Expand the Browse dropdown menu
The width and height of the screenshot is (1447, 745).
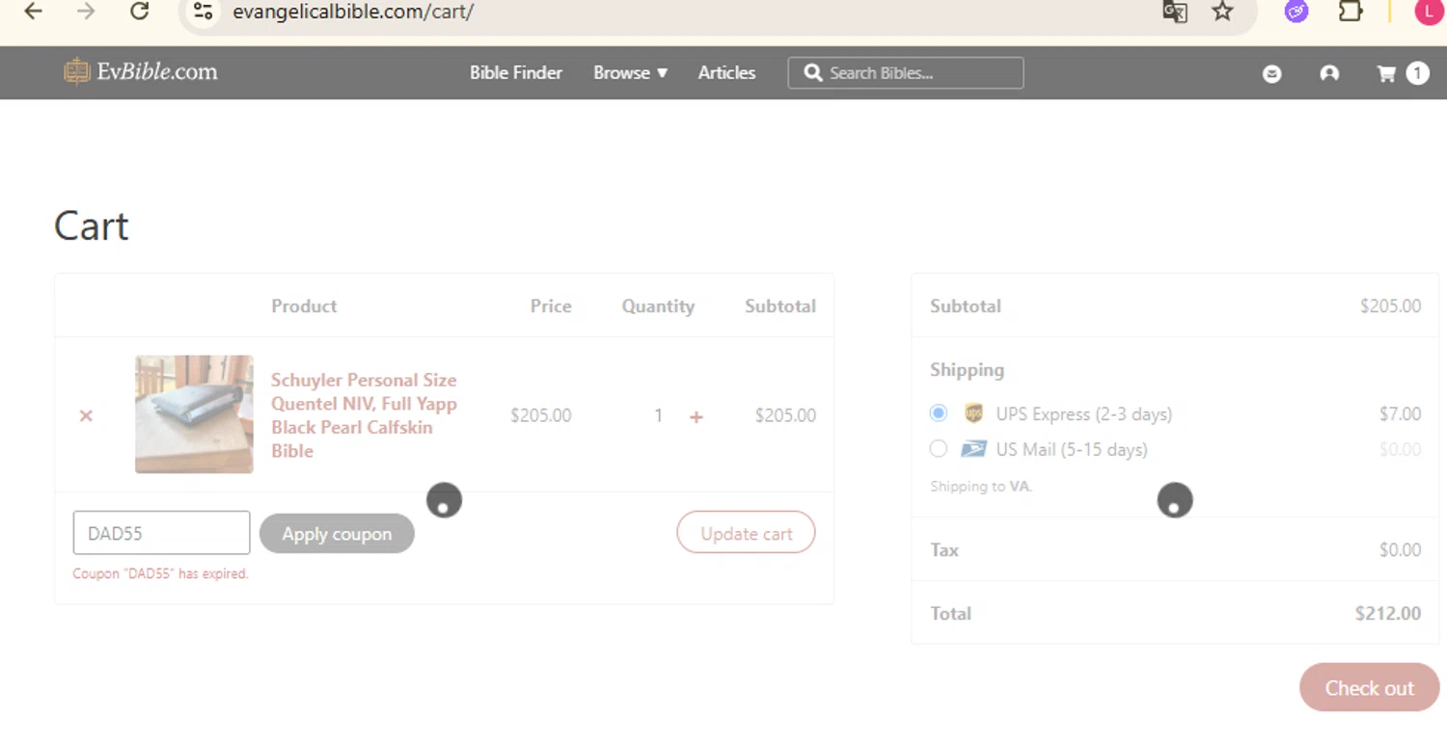click(x=631, y=72)
